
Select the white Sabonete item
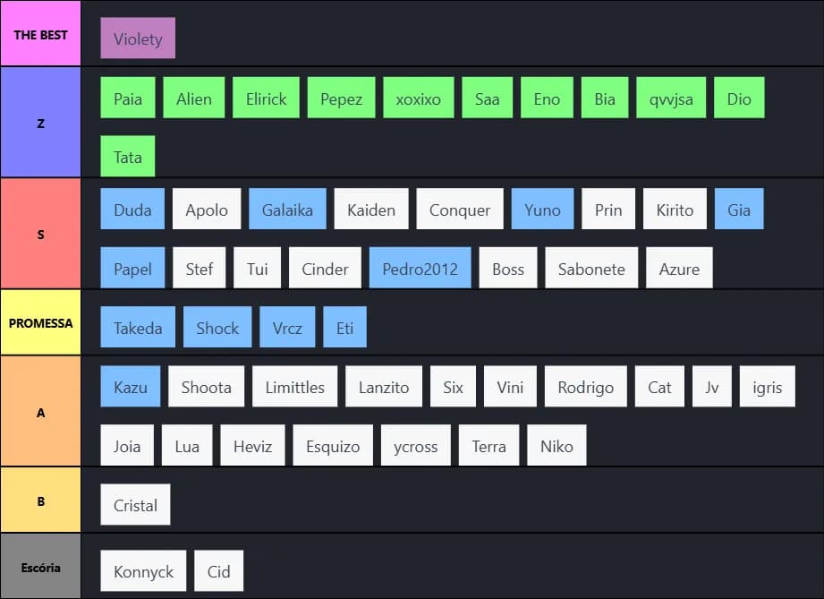[x=591, y=268]
